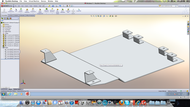The height and width of the screenshot is (107, 190).
Task: Select Origin in the feature tree
Action: pyautogui.click(x=7, y=33)
